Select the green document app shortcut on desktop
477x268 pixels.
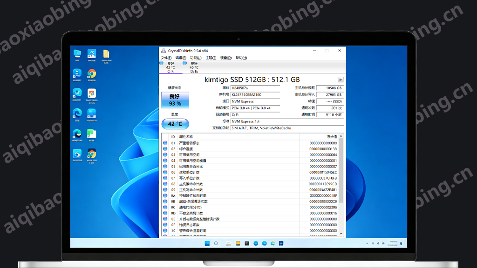click(x=92, y=135)
